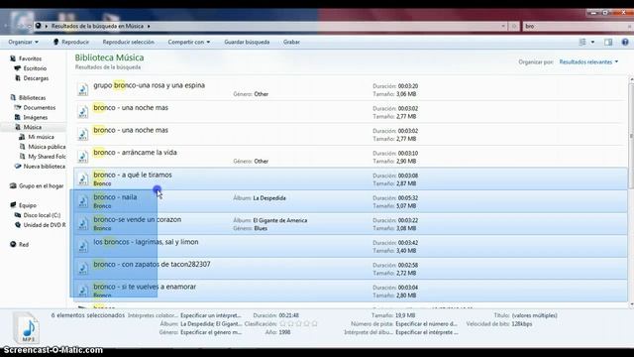This screenshot has height=357, width=634.
Task: Click Guardar búsqueda button
Action: [247, 42]
